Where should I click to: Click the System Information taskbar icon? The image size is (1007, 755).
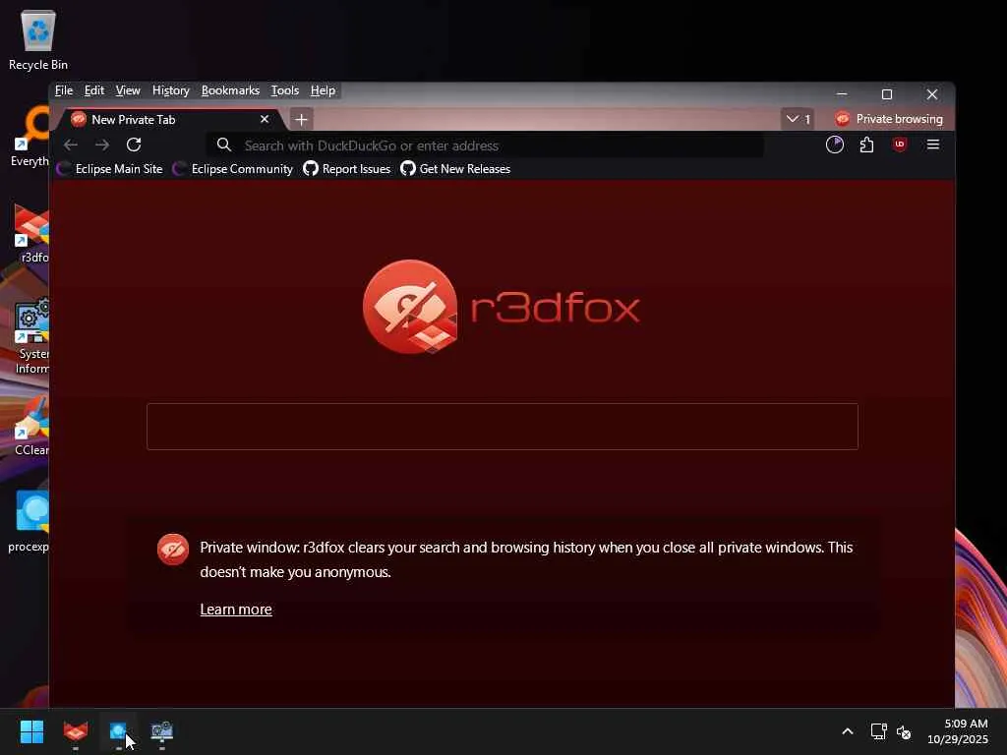(162, 731)
